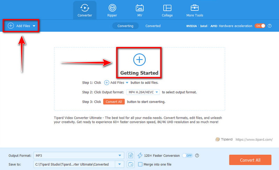
Task: Check Merge into one file checkbox
Action: (140, 164)
